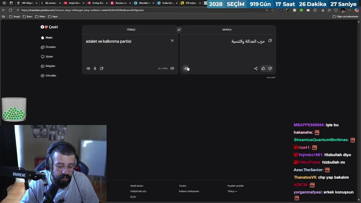Click the 'hata bildir' link
Image resolution: width=361 pixels, height=203 pixels.
(x=271, y=78)
